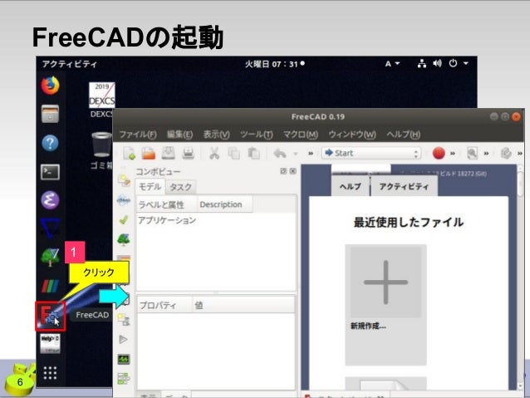
Task: Expand toolbar overflow next to Undo
Action: (311, 154)
